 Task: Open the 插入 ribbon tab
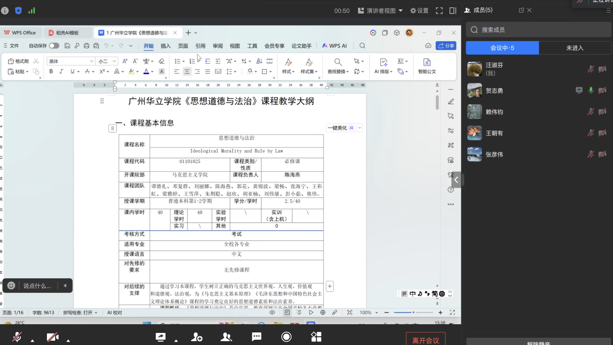pos(166,46)
